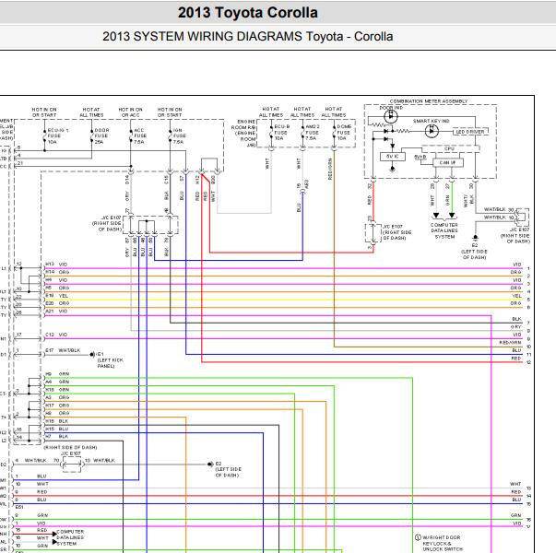Click 'C12 VIO' wire label
This screenshot has height=553, width=556.
point(56,335)
